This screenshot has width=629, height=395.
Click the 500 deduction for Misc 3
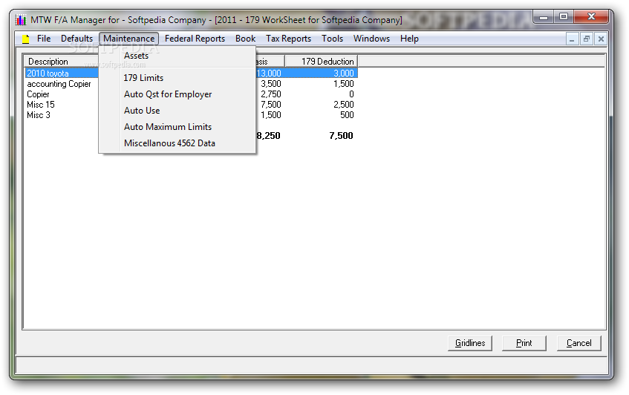click(347, 115)
